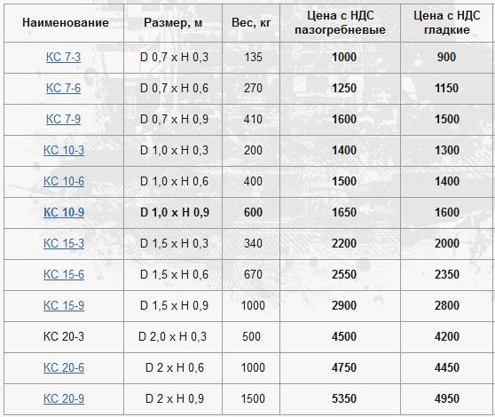Open the КС 10-3 product link
This screenshot has width=495, height=417.
(64, 150)
